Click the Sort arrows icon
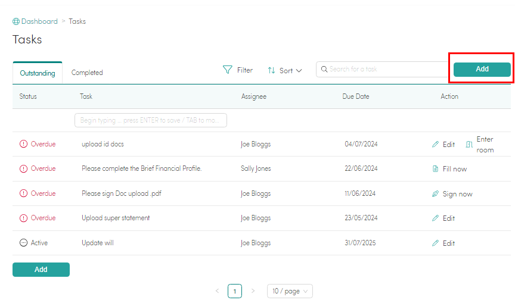This screenshot has height=300, width=515. (x=271, y=70)
